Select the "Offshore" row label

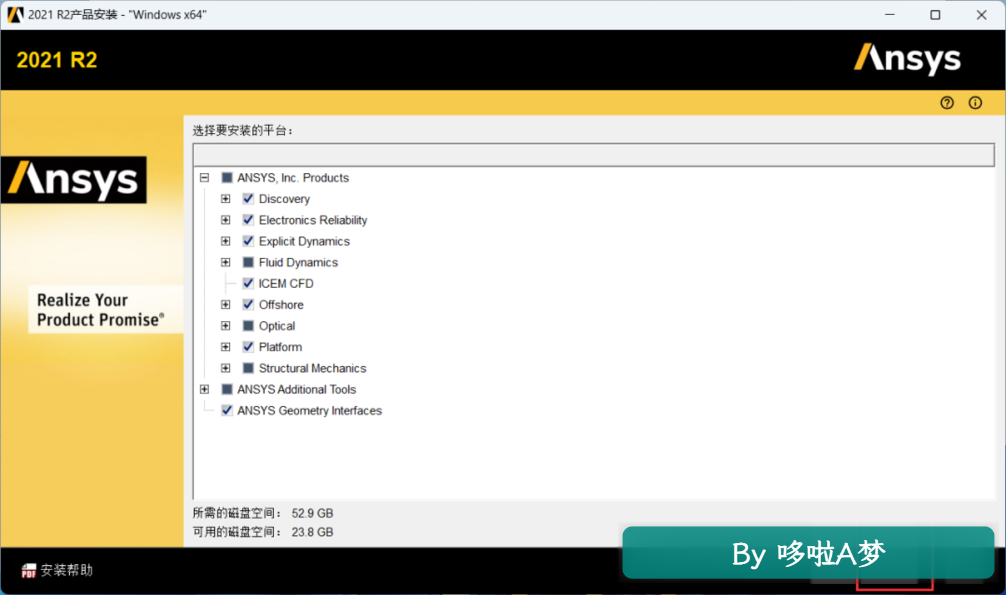coord(282,304)
